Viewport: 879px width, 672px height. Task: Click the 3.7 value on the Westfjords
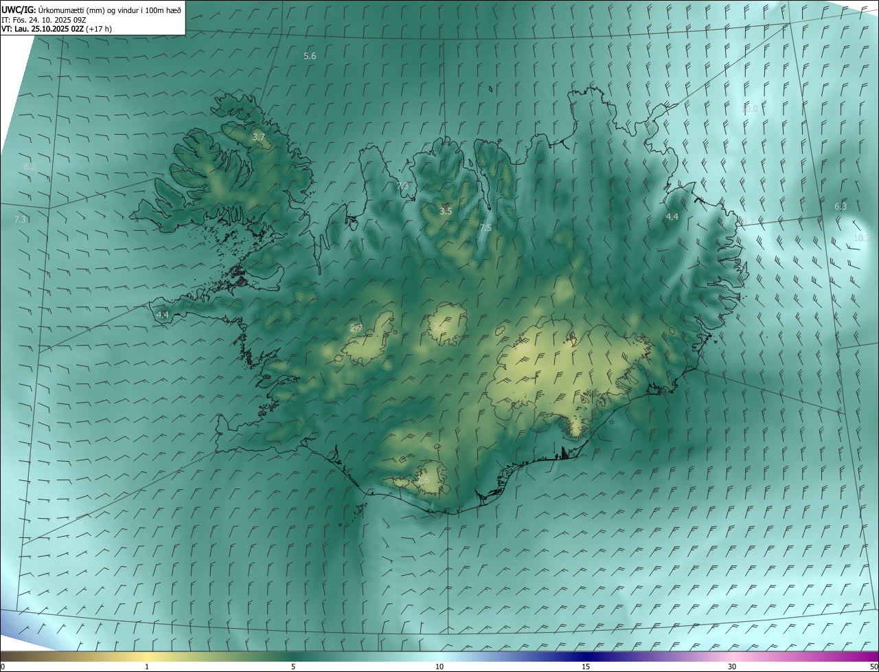pyautogui.click(x=258, y=137)
